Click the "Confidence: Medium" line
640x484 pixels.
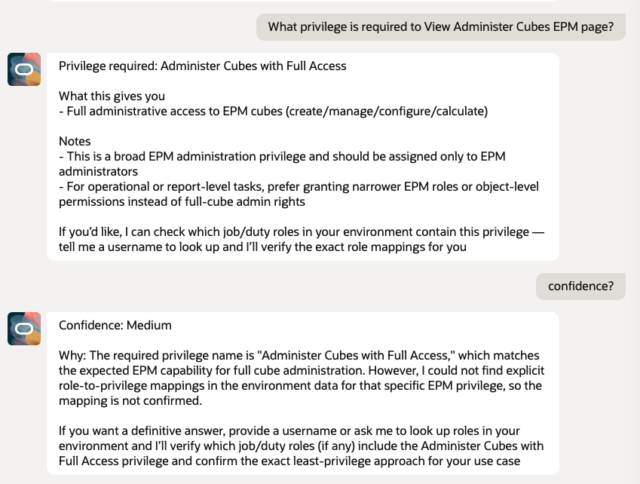115,326
